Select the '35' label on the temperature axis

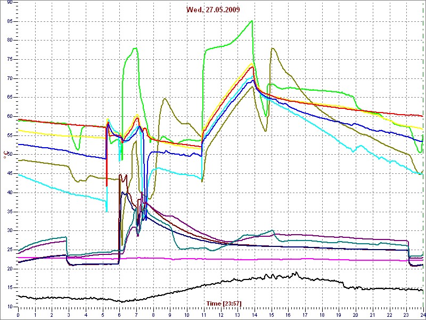pyautogui.click(x=10, y=212)
